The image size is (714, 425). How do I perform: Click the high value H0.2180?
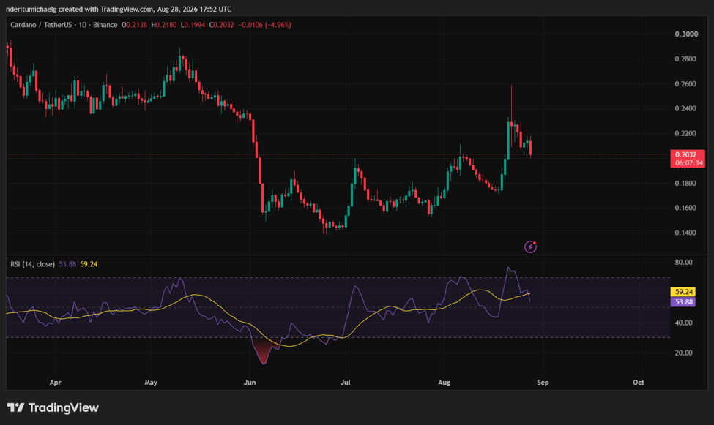click(164, 25)
